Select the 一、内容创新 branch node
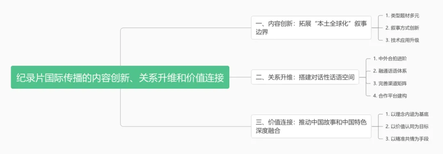This screenshot has width=443, height=154. (311, 27)
